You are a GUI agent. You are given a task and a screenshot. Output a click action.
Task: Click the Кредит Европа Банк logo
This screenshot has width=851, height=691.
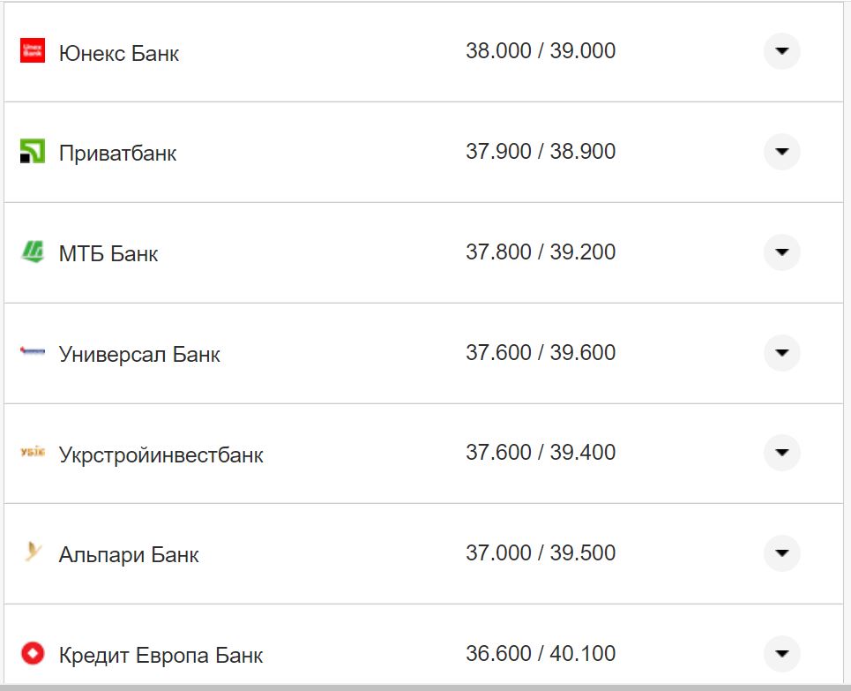32,654
